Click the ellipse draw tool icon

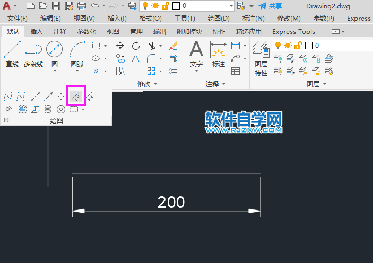(x=96, y=58)
